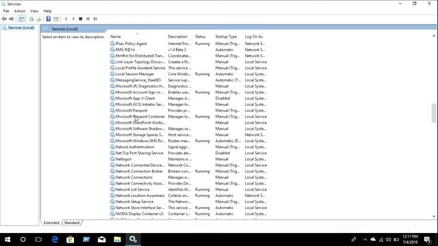Click the vertical scrollbar thumb

(x=434, y=113)
